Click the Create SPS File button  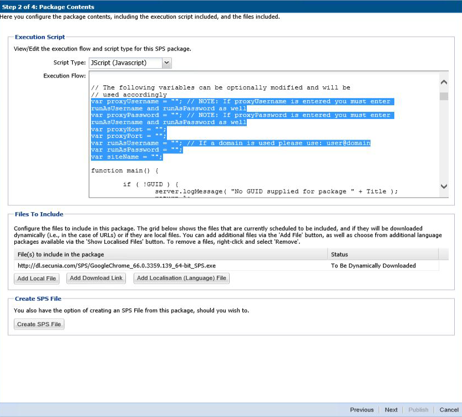click(38, 324)
